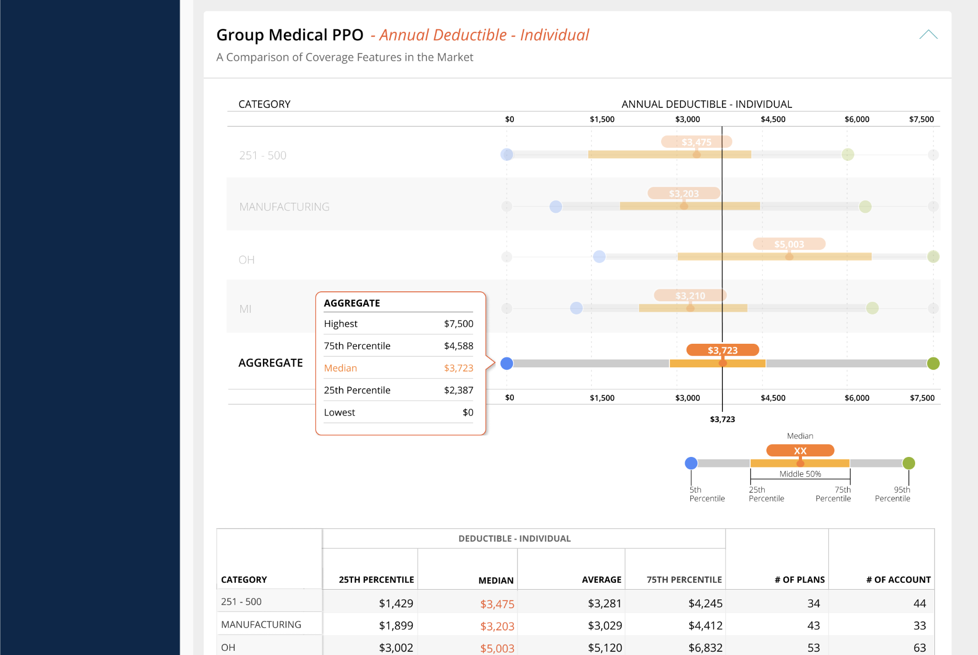Click the legend blue 5th Percentile dot
The height and width of the screenshot is (655, 978).
pos(691,463)
